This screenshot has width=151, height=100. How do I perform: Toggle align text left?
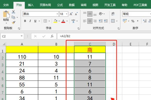point(85,21)
